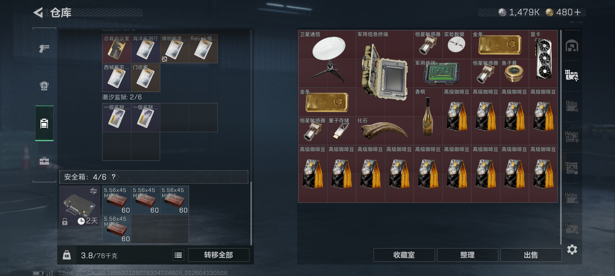
Task: Select the 显卡 graphics card item
Action: pos(543,59)
